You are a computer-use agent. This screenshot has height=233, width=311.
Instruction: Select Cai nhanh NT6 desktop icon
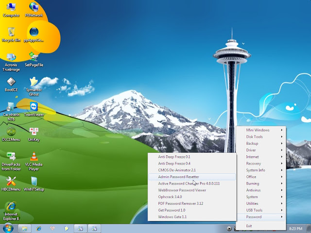pos(11,112)
